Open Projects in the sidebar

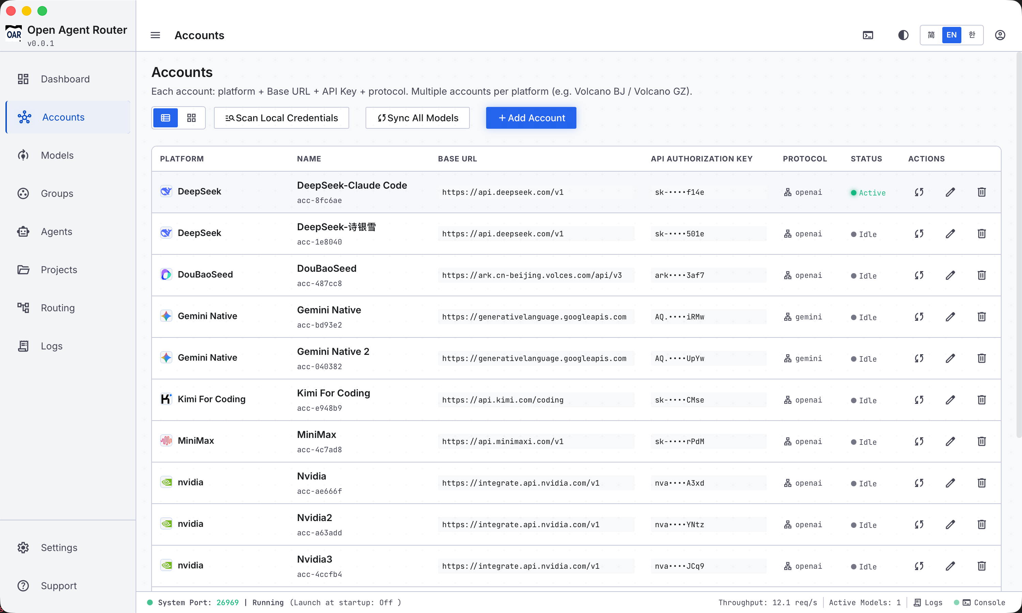[68, 270]
